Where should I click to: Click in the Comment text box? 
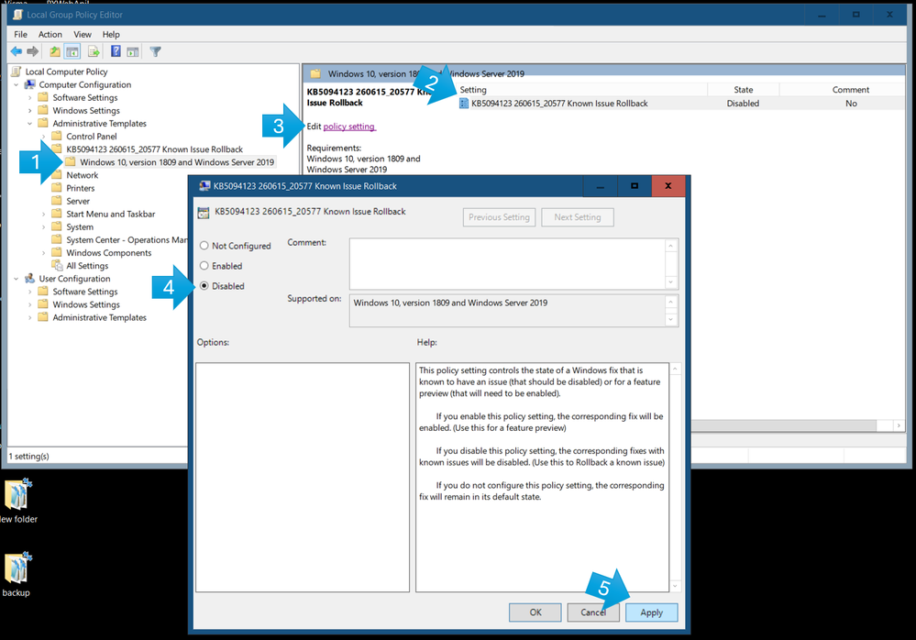click(x=507, y=264)
